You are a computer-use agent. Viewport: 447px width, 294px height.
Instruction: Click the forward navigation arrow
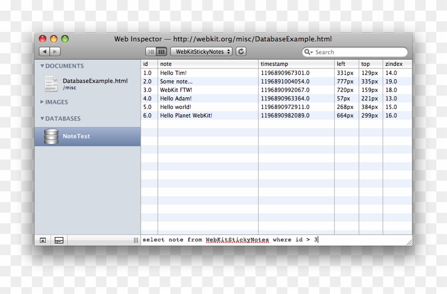pyautogui.click(x=55, y=52)
